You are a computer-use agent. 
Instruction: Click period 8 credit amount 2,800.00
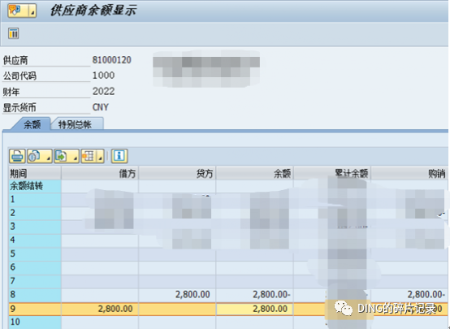[x=193, y=295]
